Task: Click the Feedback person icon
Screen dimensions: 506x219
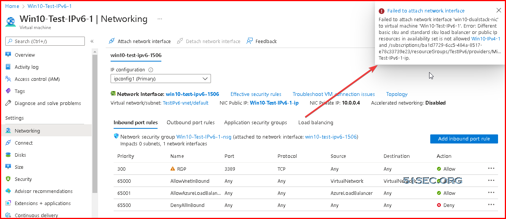Action: tap(250, 41)
